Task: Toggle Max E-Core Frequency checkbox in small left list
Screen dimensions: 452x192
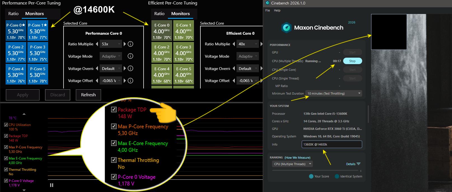Action: [x=6, y=158]
